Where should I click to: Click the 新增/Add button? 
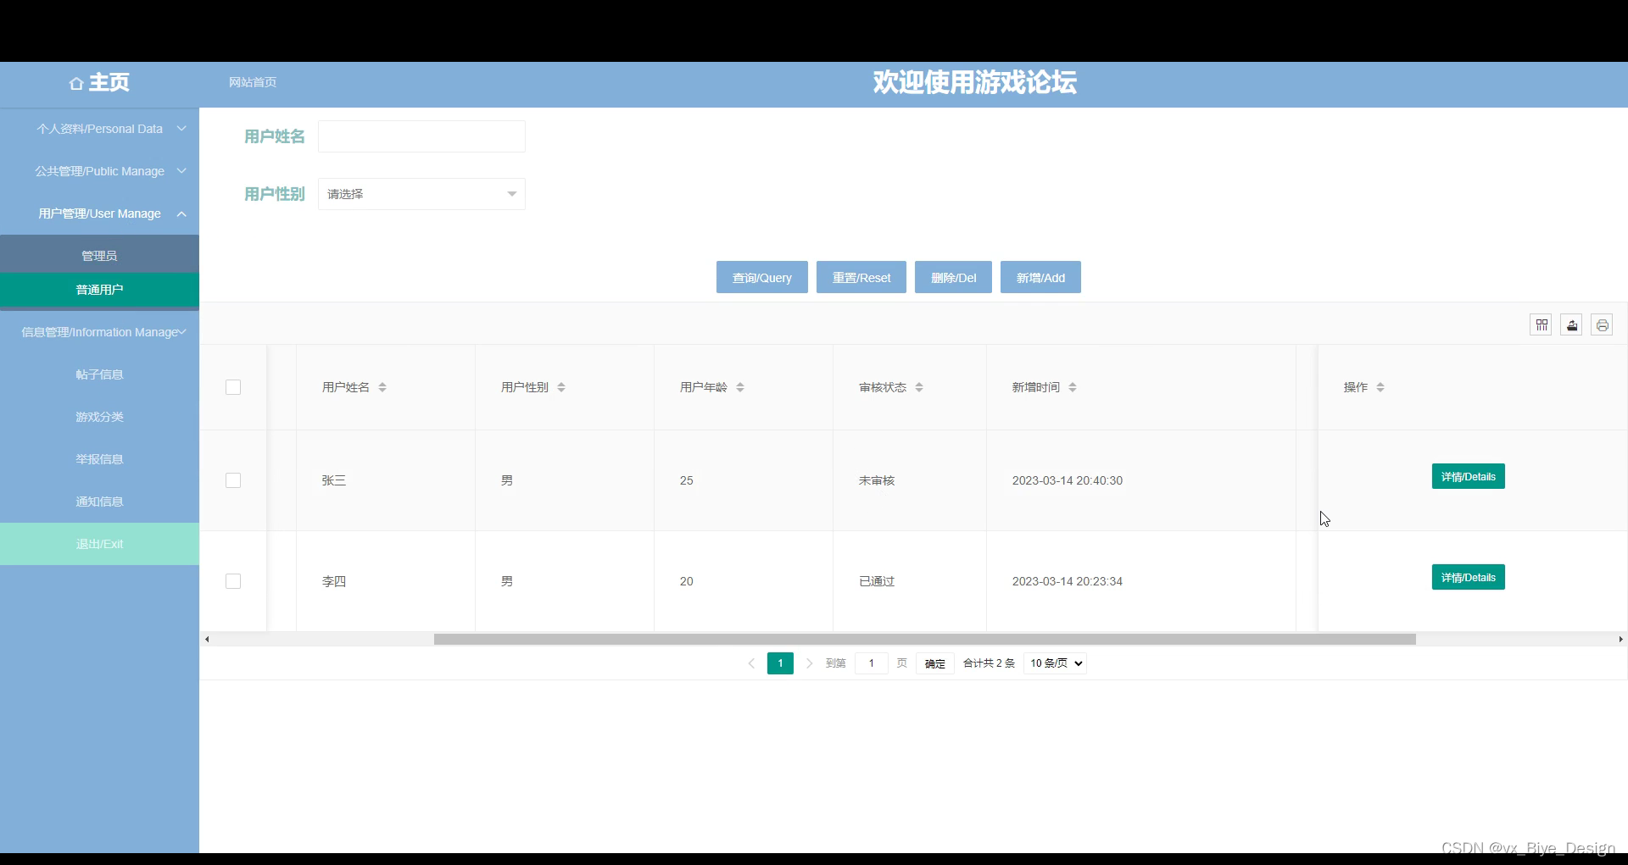click(1040, 277)
